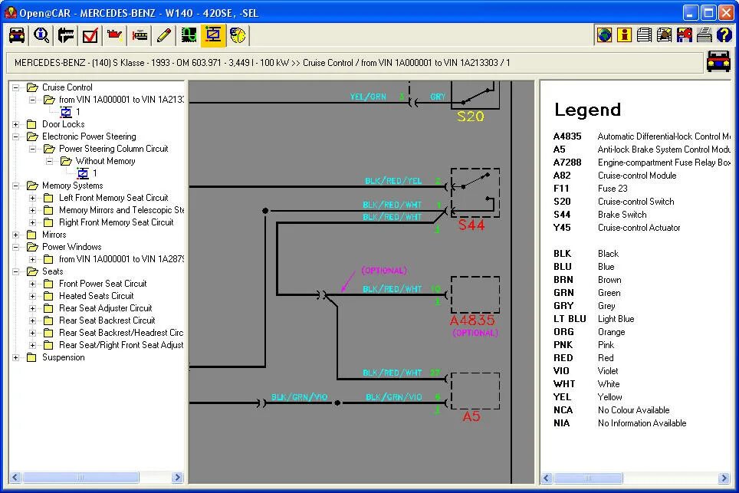739x493 pixels.
Task: Open the magnifier info search tool
Action: (x=41, y=35)
